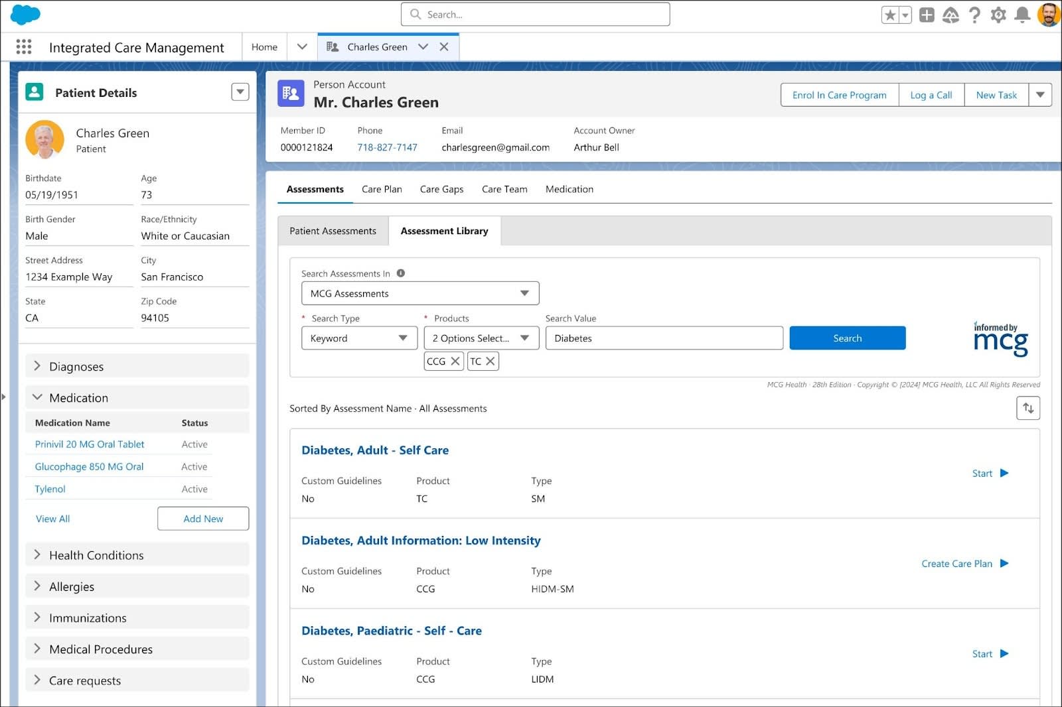Click the phone number 718-827-7147

[x=387, y=147]
